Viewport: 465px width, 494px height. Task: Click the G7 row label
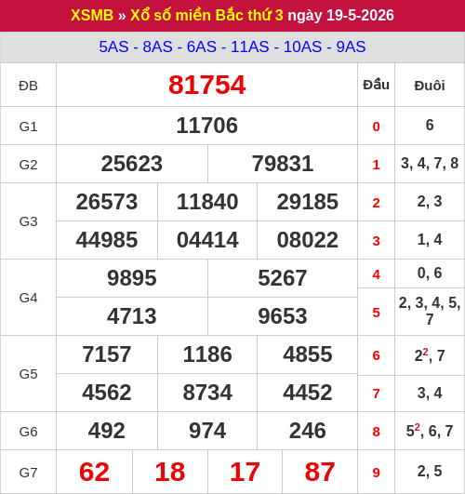tap(28, 473)
